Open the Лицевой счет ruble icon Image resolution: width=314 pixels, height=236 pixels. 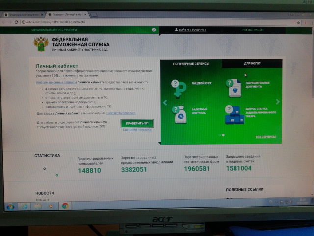[x=179, y=88]
